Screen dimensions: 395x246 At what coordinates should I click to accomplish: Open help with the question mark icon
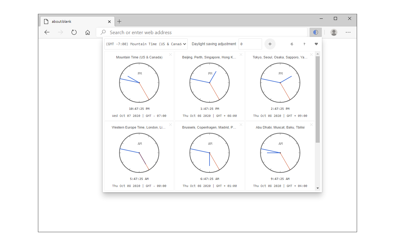(x=304, y=44)
